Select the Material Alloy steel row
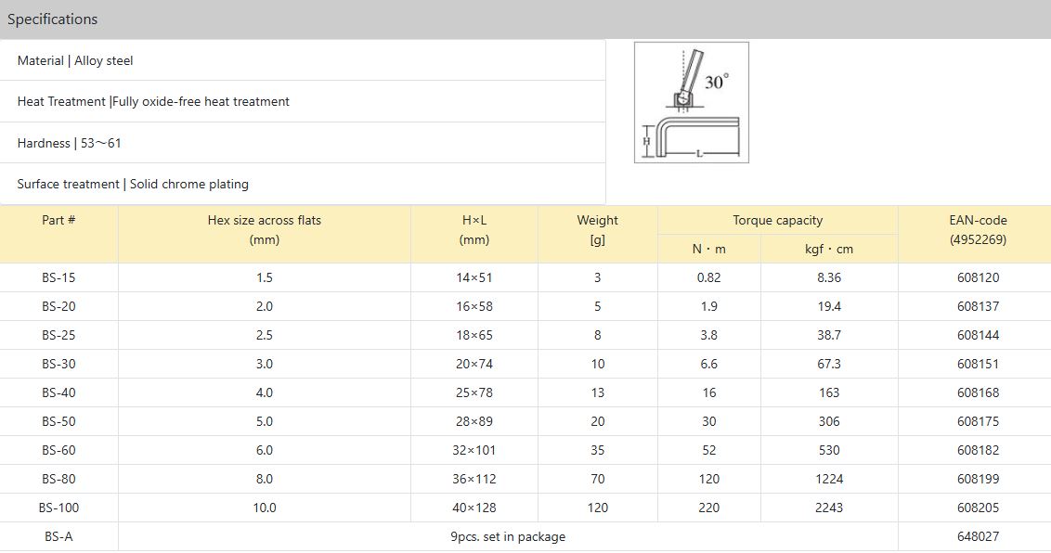The width and height of the screenshot is (1051, 553). coord(75,60)
